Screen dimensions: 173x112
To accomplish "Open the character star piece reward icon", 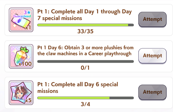I will tap(21, 93).
